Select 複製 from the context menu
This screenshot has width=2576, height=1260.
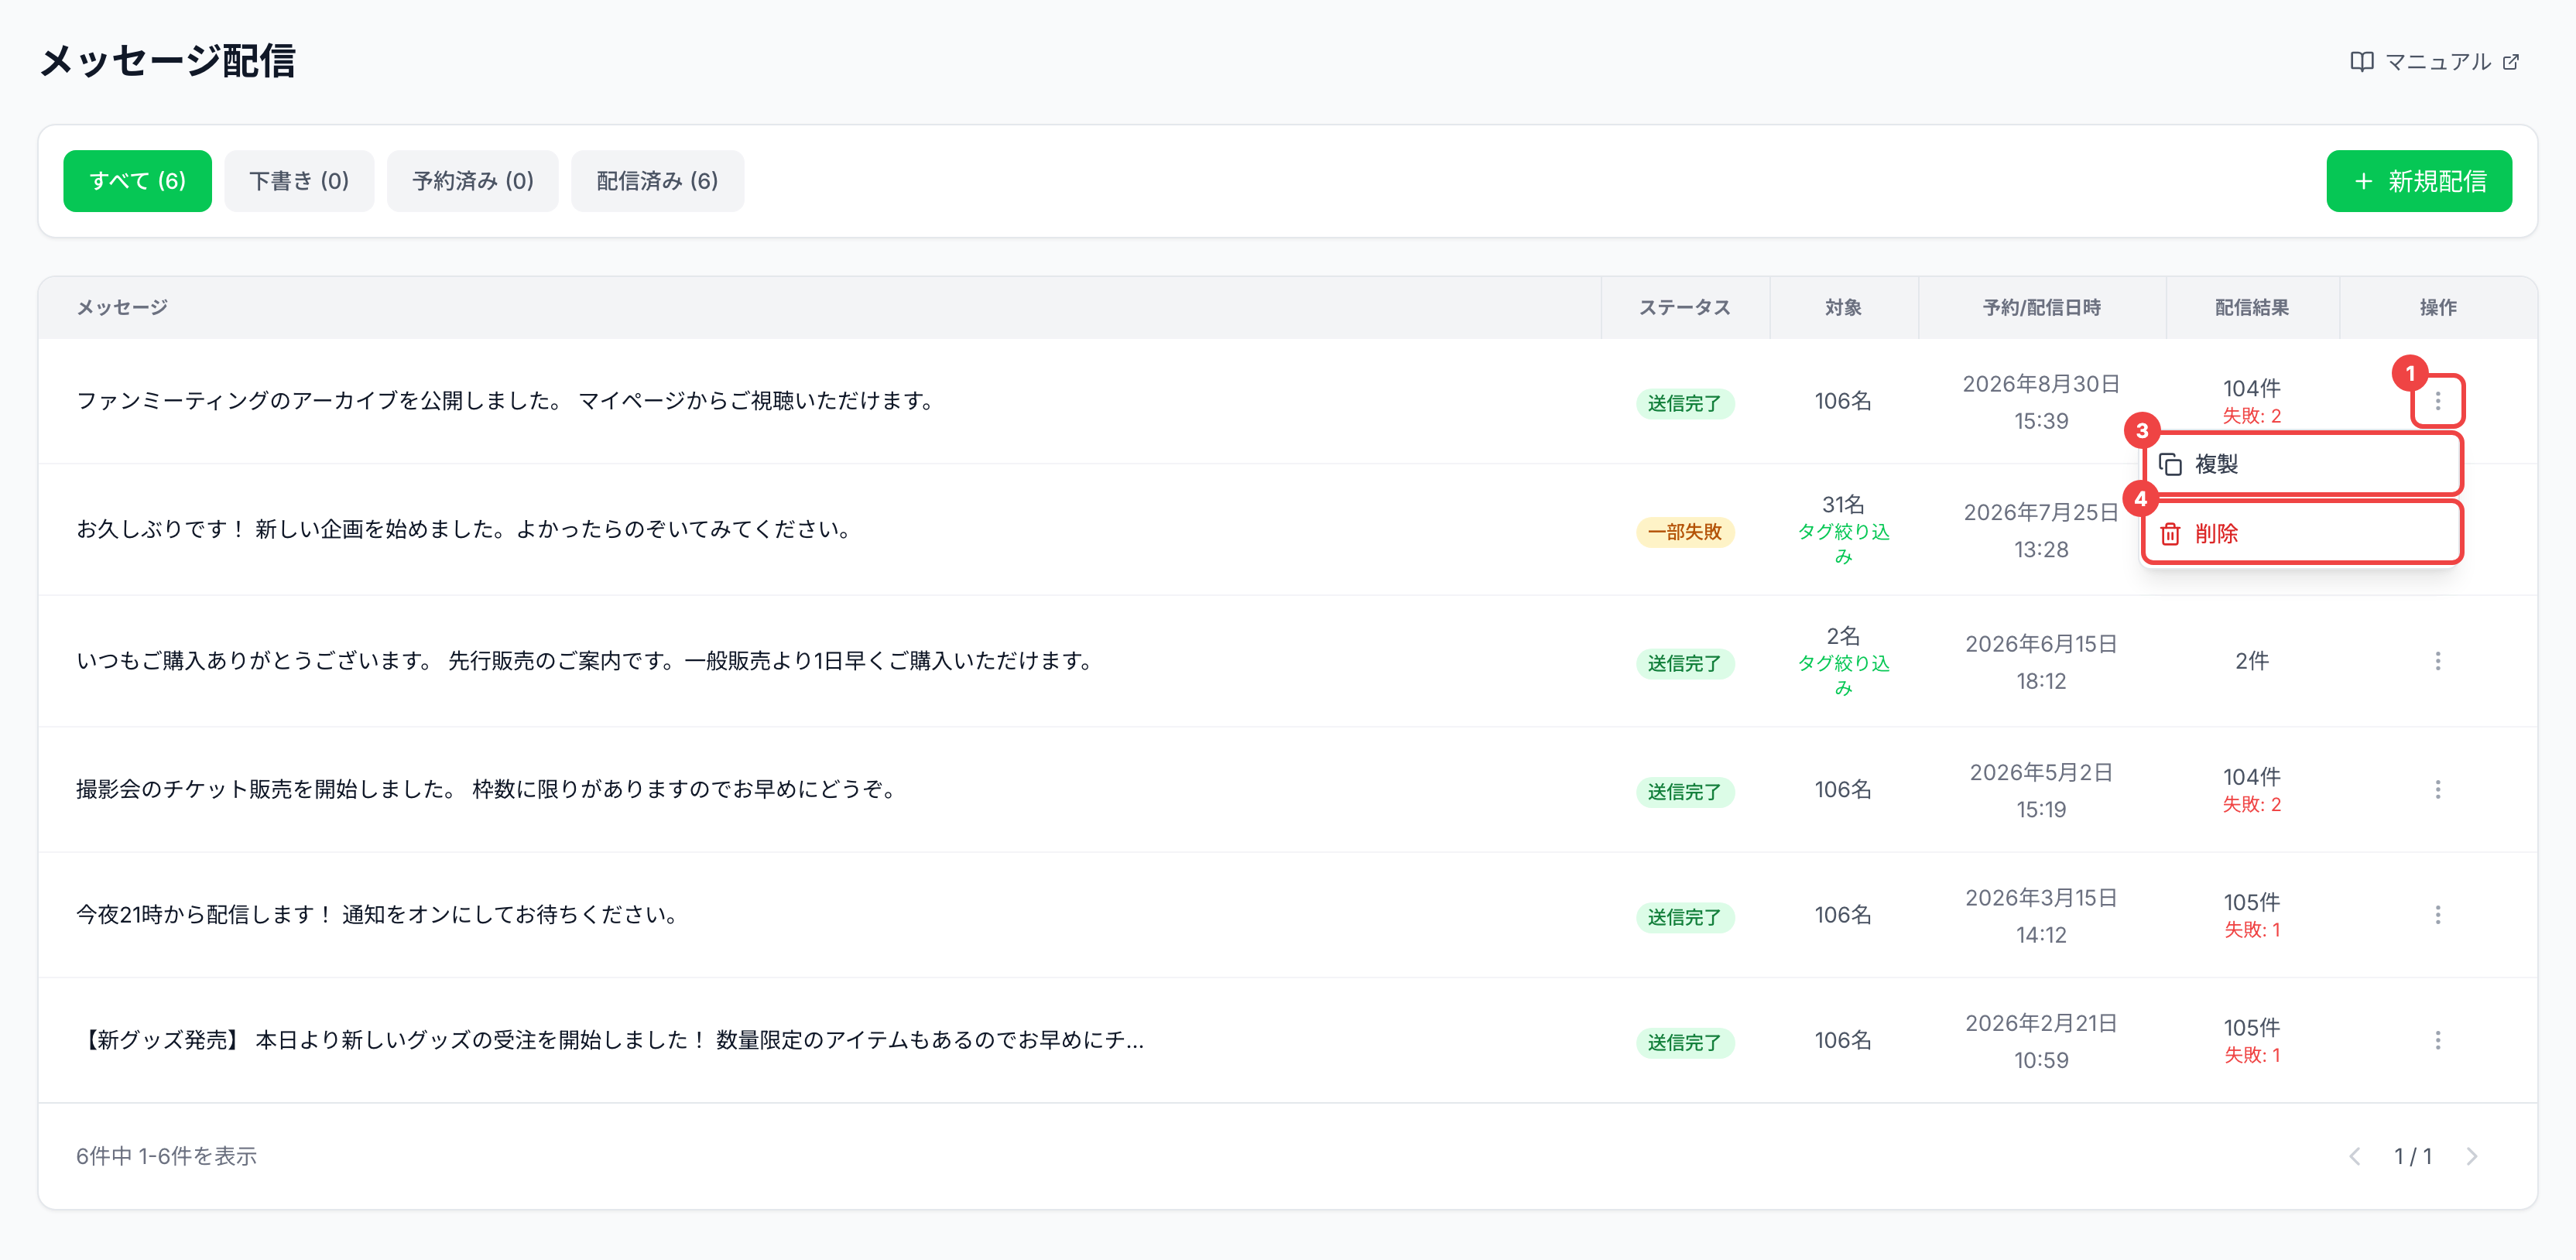tap(2302, 464)
